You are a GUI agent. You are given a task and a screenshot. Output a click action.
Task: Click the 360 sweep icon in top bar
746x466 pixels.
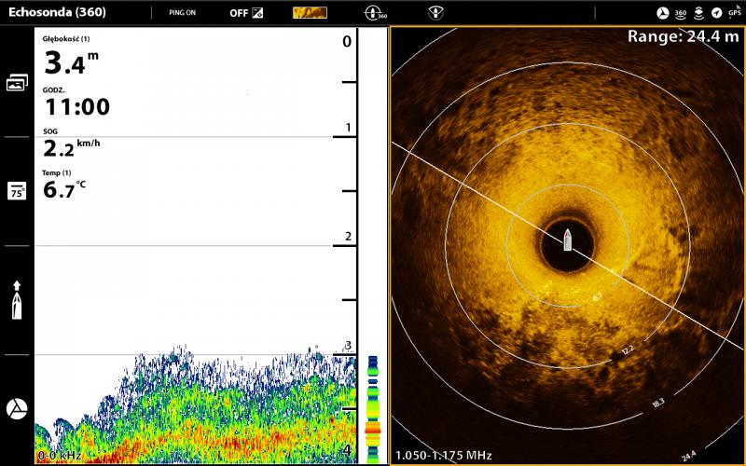click(375, 13)
